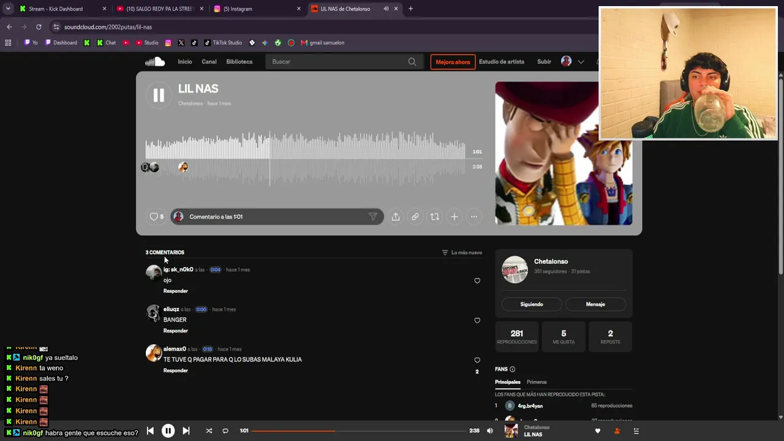Open the Lo más nuevo comment sort dropdown

(462, 252)
